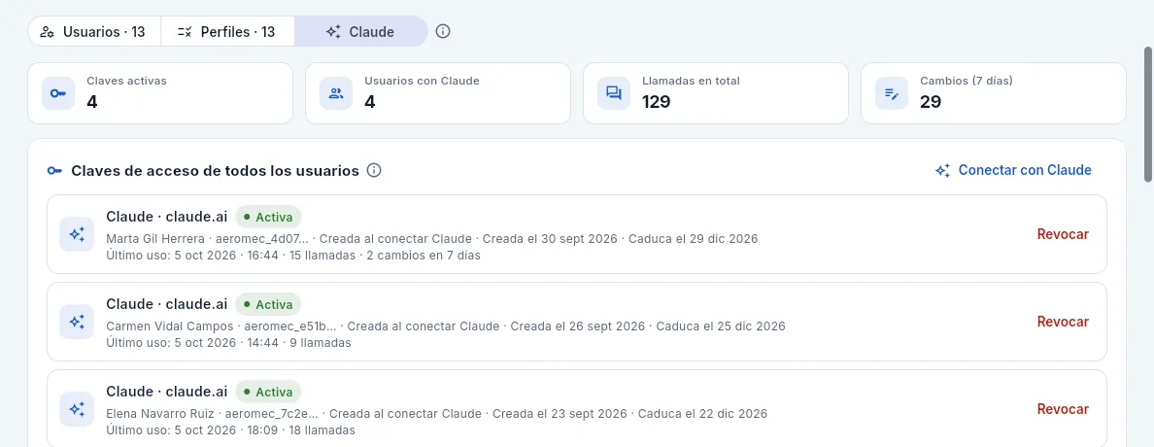Click 'Caduca el 22 dic 2026' text
This screenshot has height=447, width=1154.
coord(703,414)
